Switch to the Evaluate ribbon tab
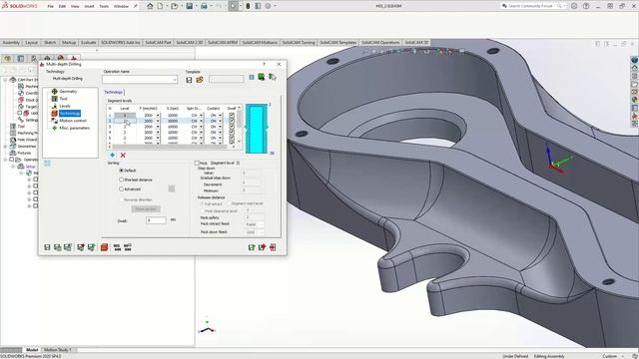This screenshot has height=359, width=639. coord(88,42)
